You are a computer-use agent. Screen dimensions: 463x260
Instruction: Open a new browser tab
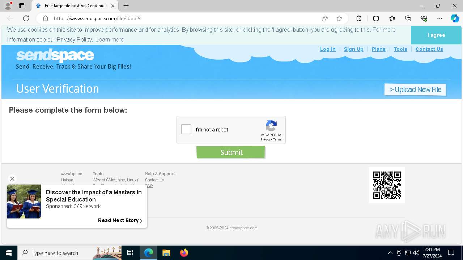[x=126, y=6]
